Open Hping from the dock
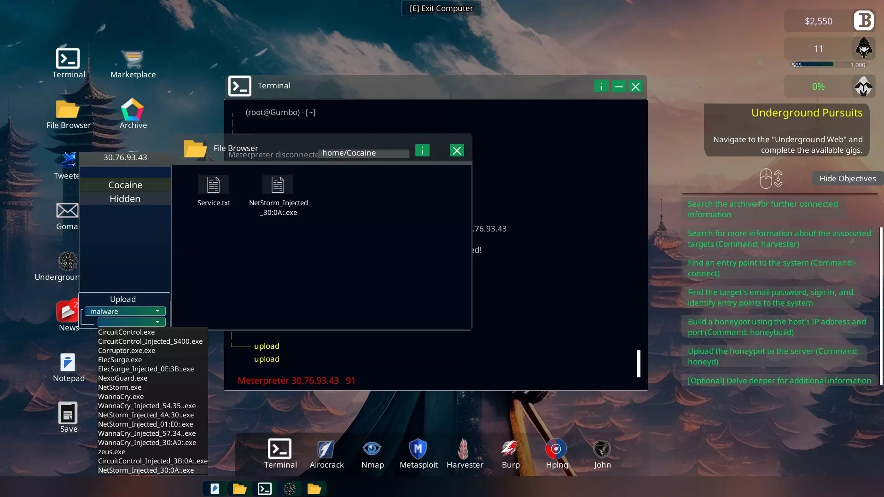Viewport: 884px width, 497px height. 556,449
